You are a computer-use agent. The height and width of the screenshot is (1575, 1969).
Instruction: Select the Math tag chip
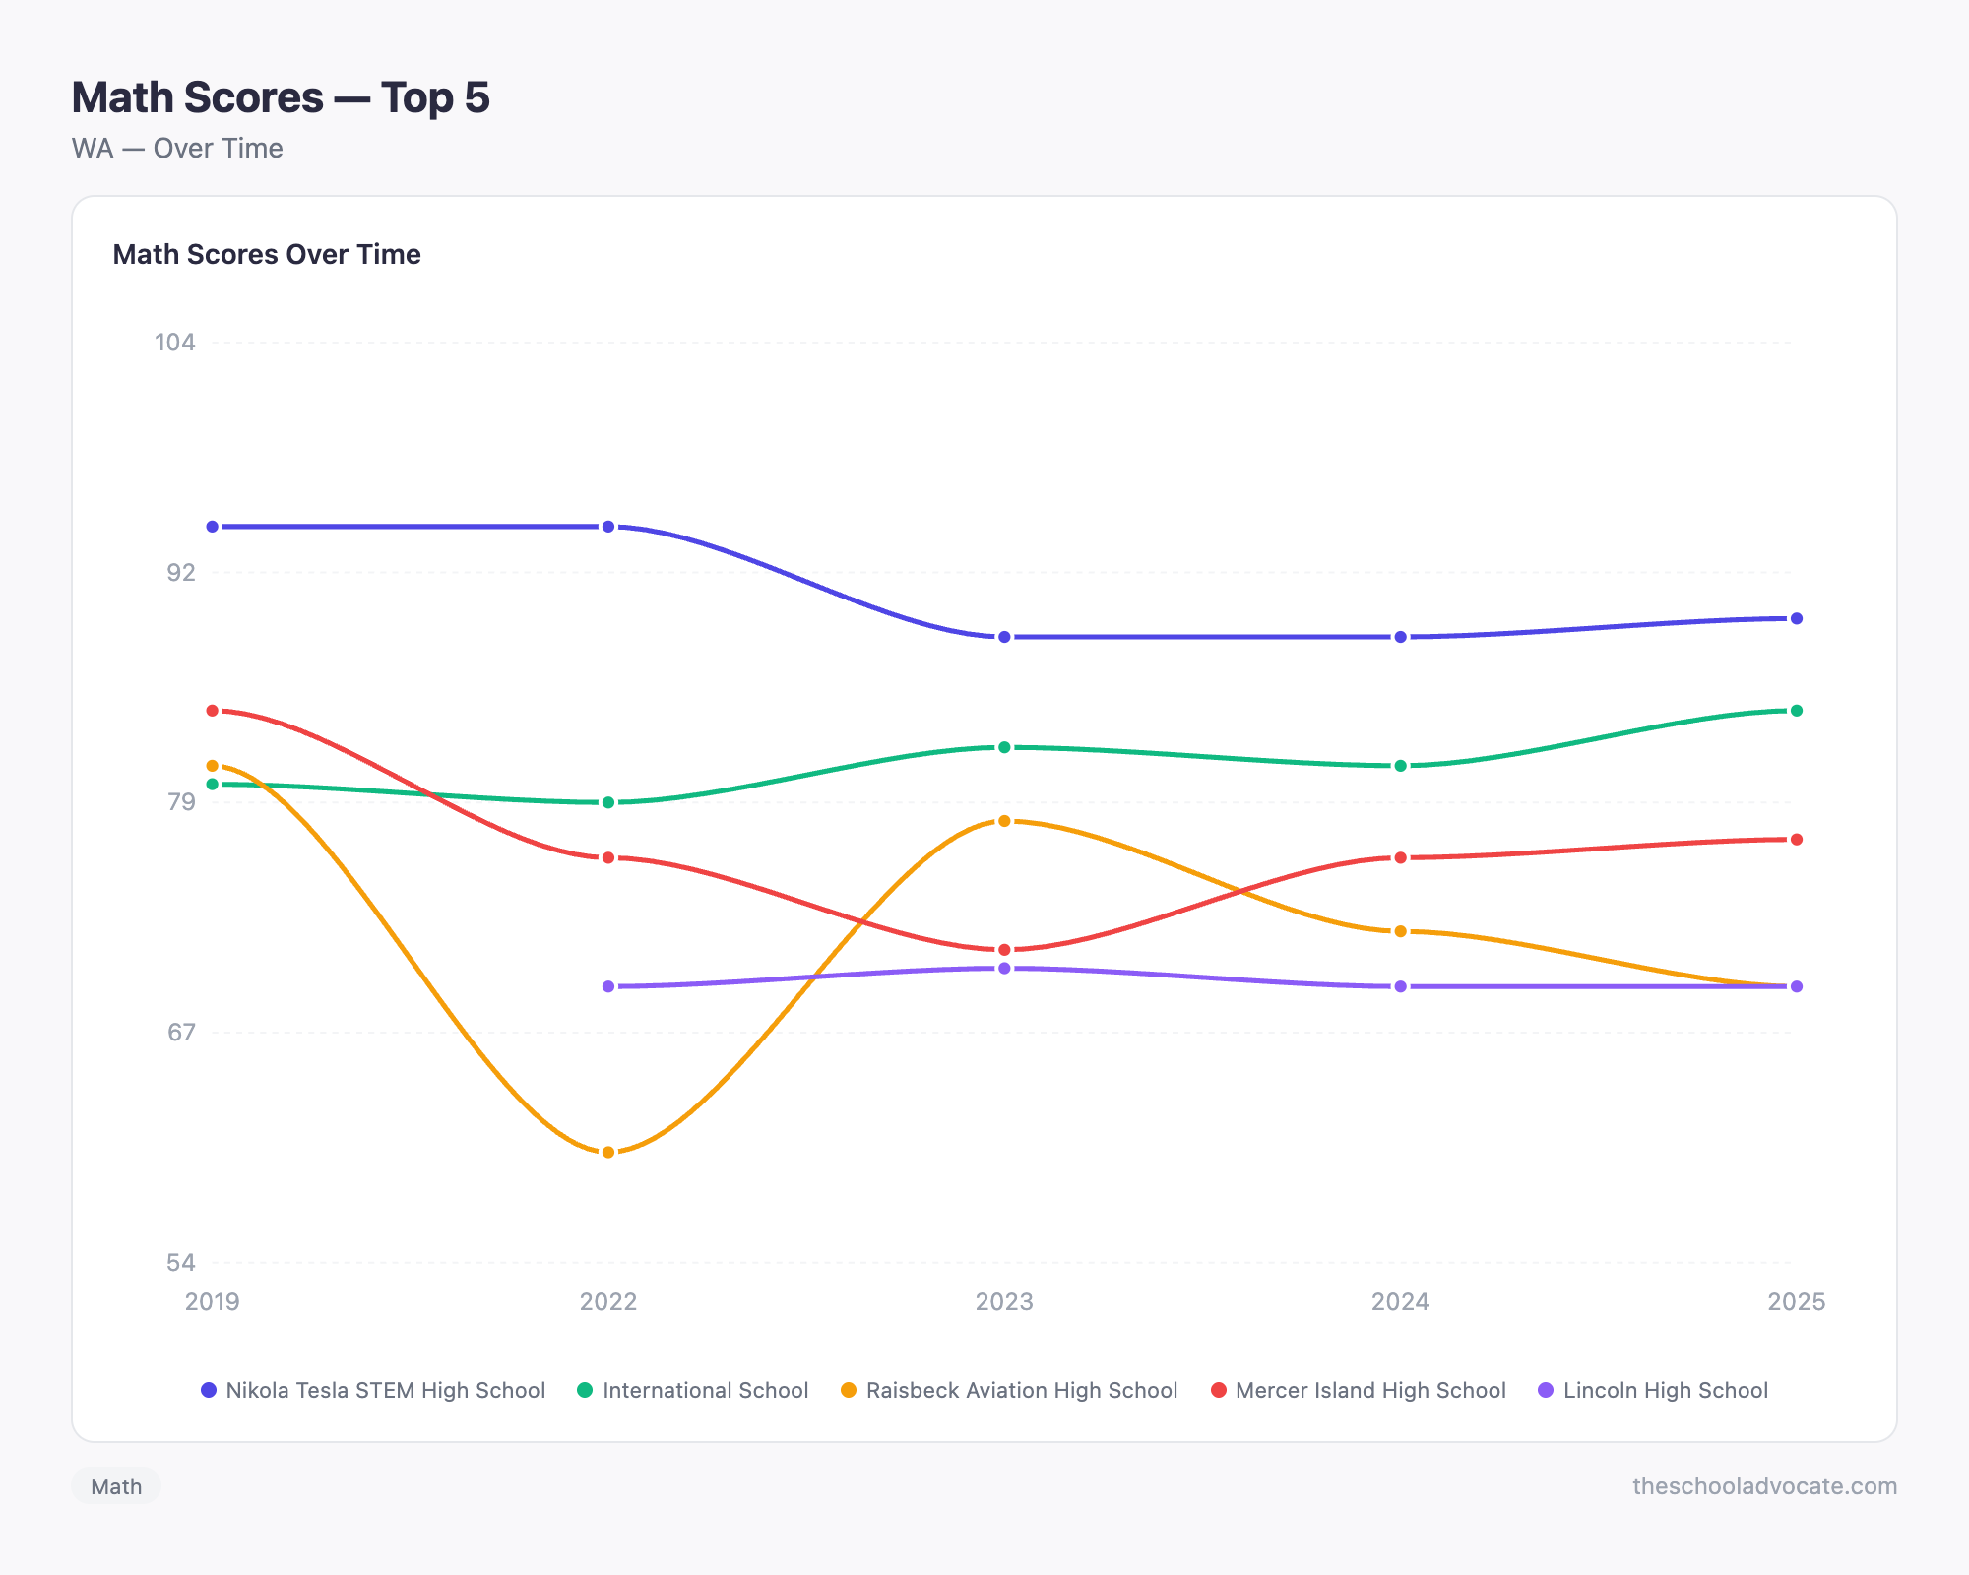[116, 1486]
